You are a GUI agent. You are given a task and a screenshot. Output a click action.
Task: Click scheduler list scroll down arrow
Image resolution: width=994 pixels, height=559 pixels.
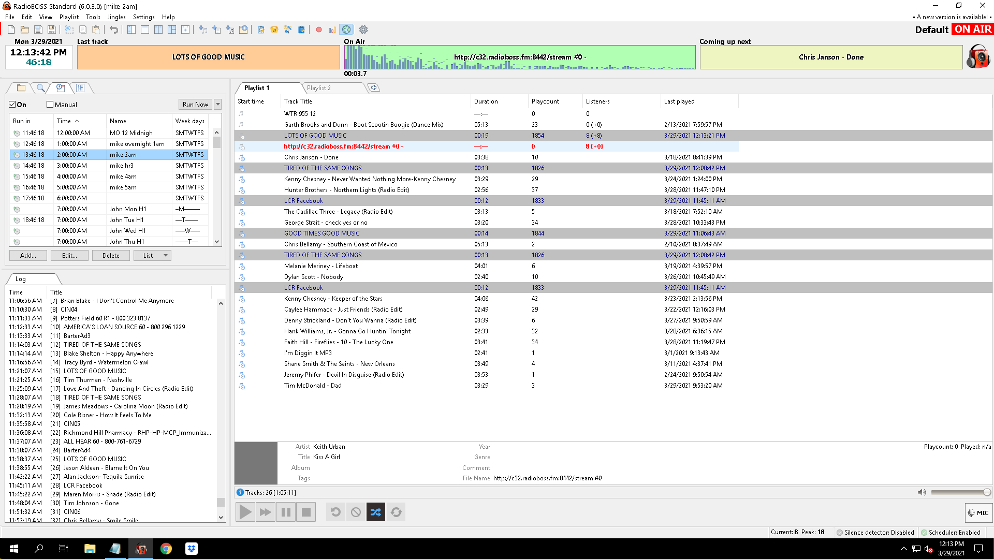(217, 242)
